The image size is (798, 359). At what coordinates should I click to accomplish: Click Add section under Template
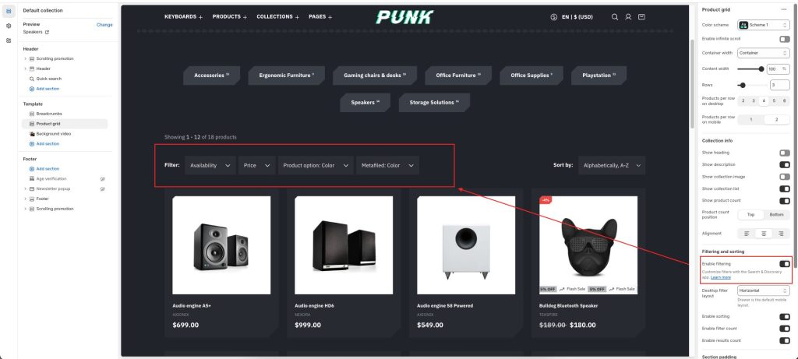(x=48, y=144)
